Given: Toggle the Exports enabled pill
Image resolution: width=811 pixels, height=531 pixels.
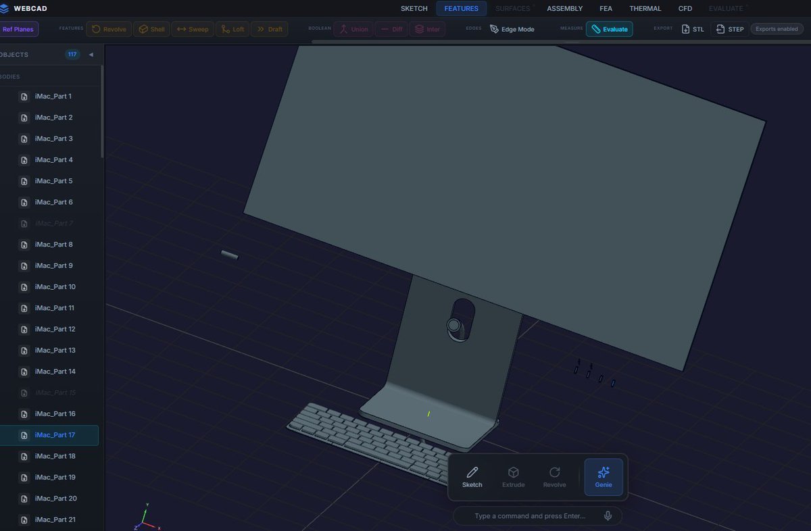Looking at the screenshot, I should pyautogui.click(x=777, y=29).
